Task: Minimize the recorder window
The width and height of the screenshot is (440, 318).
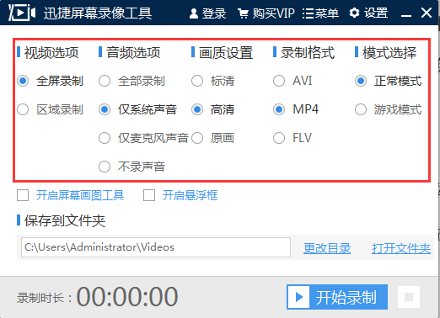Action: pos(406,15)
